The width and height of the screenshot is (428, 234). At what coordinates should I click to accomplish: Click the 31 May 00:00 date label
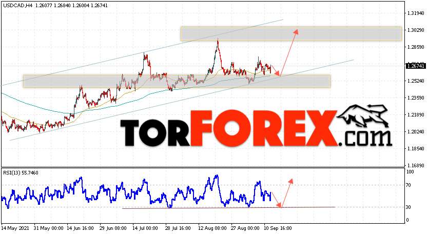[x=49, y=228]
